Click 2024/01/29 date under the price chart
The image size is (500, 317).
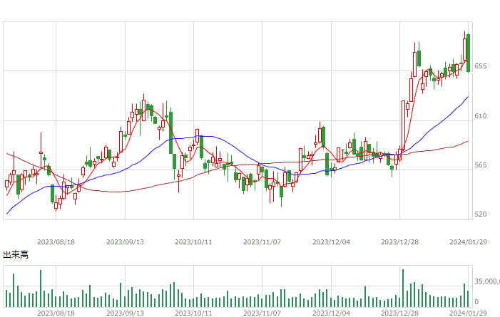click(468, 242)
